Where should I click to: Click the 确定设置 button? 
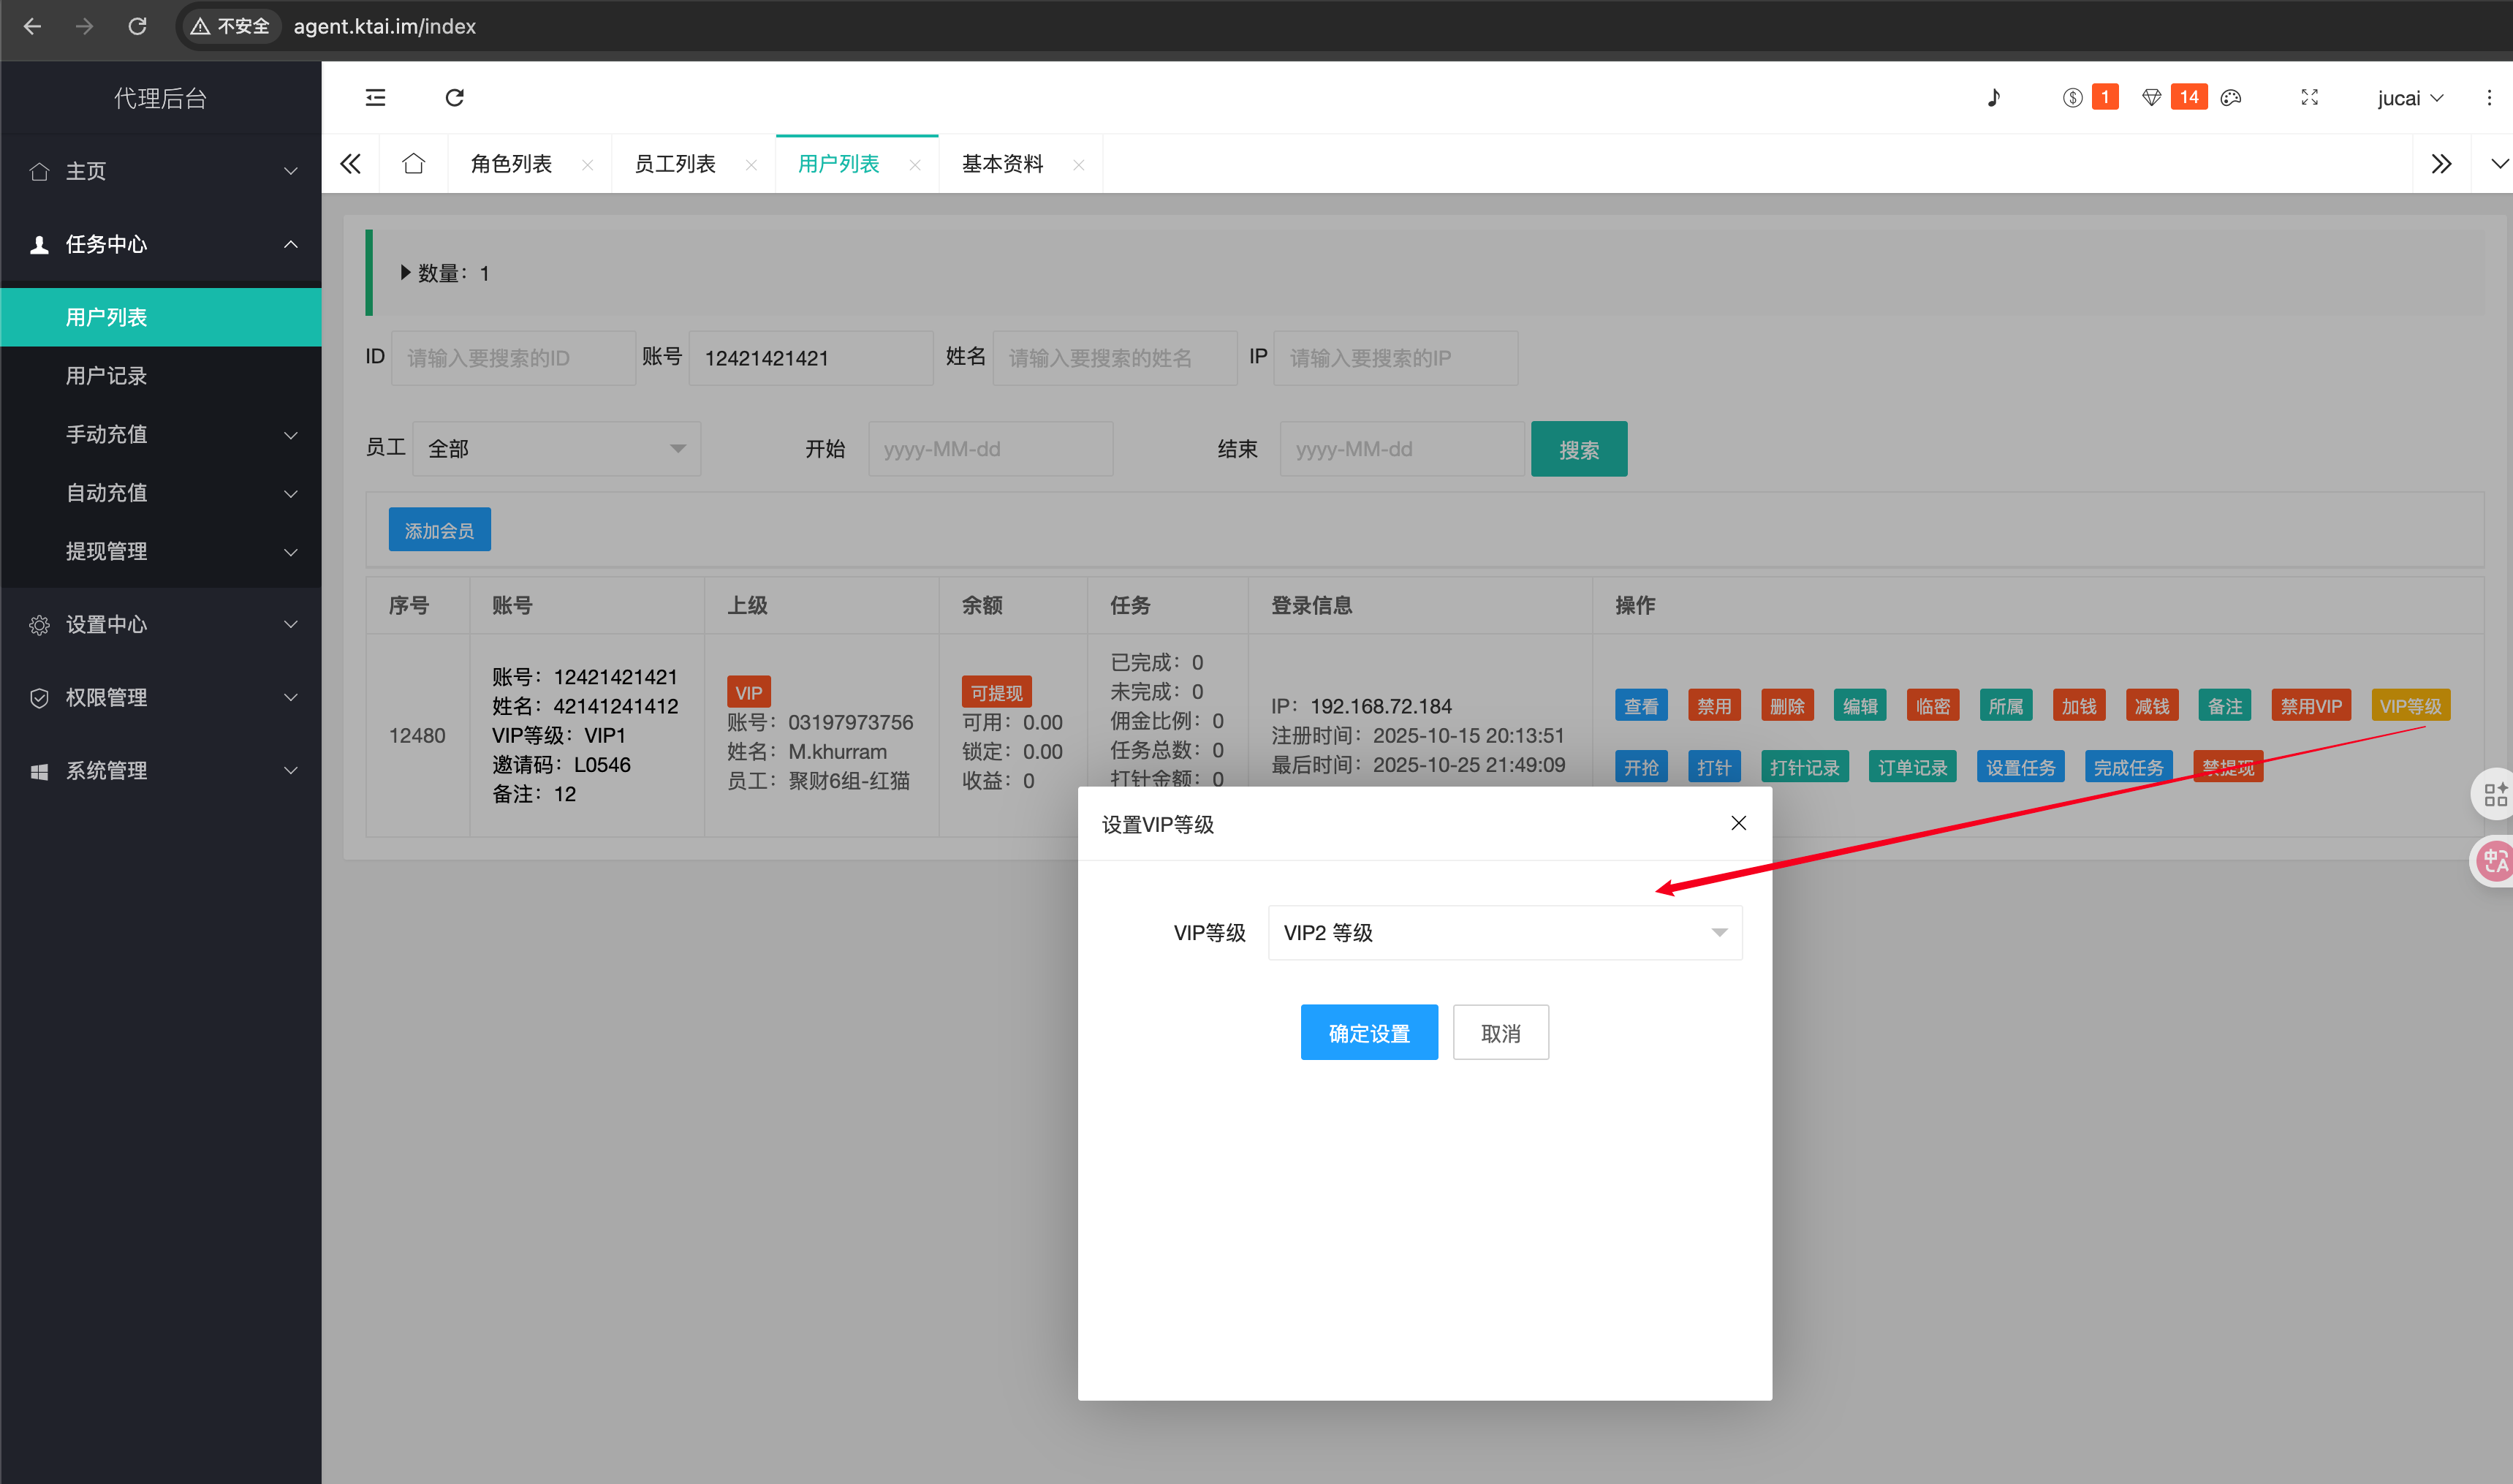coord(1368,1032)
